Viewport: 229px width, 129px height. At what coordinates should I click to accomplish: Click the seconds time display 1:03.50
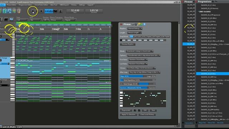coord(94,11)
